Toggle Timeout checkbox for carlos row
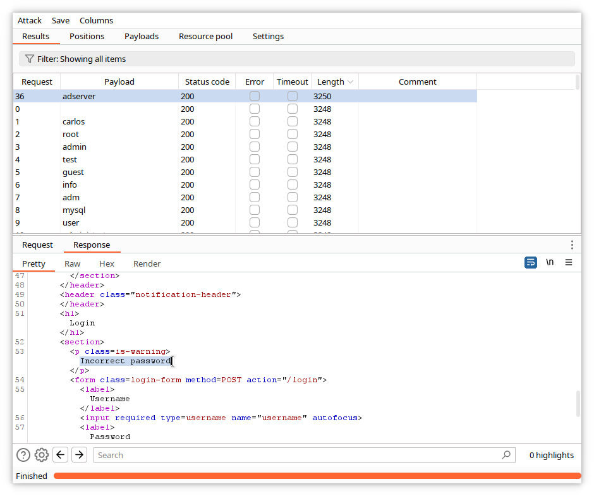This screenshot has height=496, width=594. [x=293, y=122]
